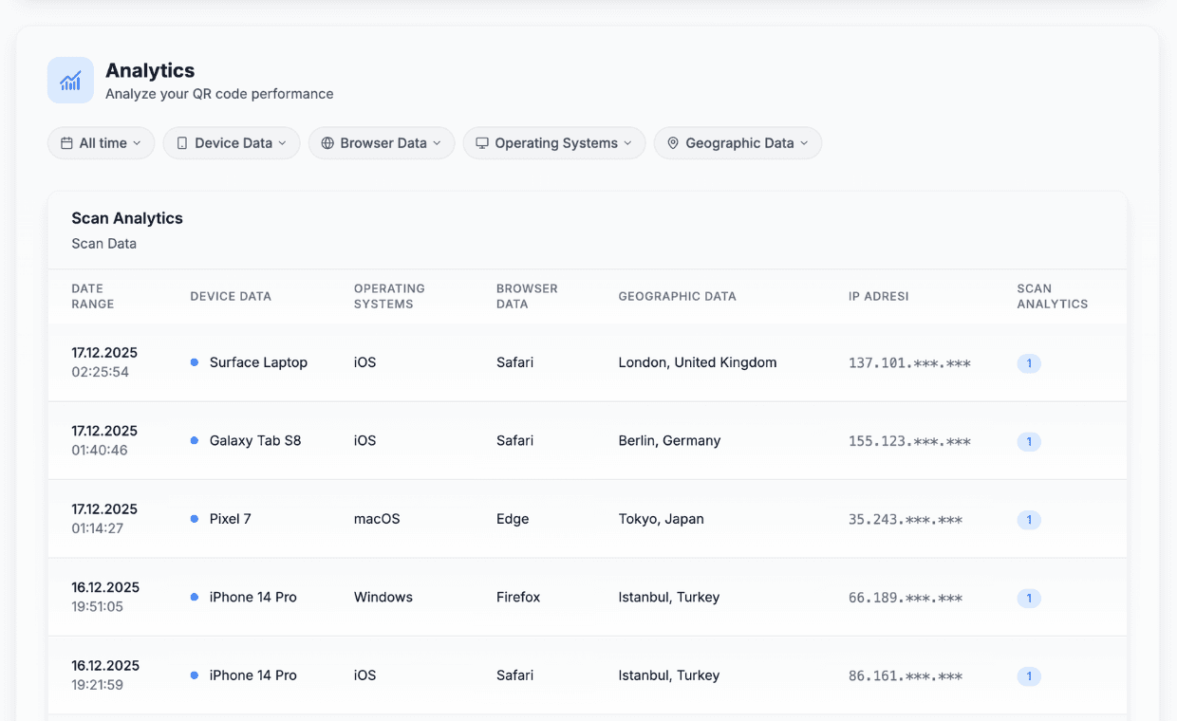Click the blue dot beside Surface Laptop

point(195,362)
